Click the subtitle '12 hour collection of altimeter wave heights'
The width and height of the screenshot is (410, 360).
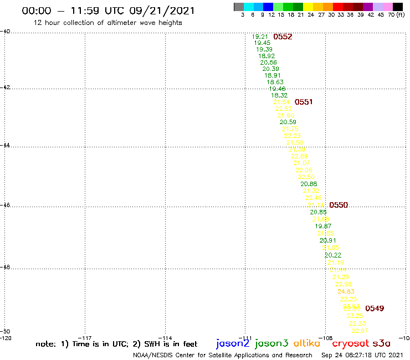(107, 23)
